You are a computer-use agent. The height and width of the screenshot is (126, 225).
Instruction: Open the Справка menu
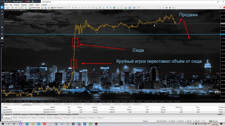click(44, 5)
